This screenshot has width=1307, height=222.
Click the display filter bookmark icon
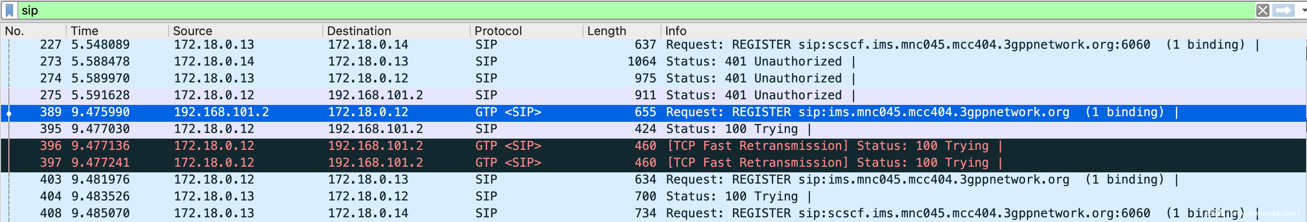[x=9, y=10]
